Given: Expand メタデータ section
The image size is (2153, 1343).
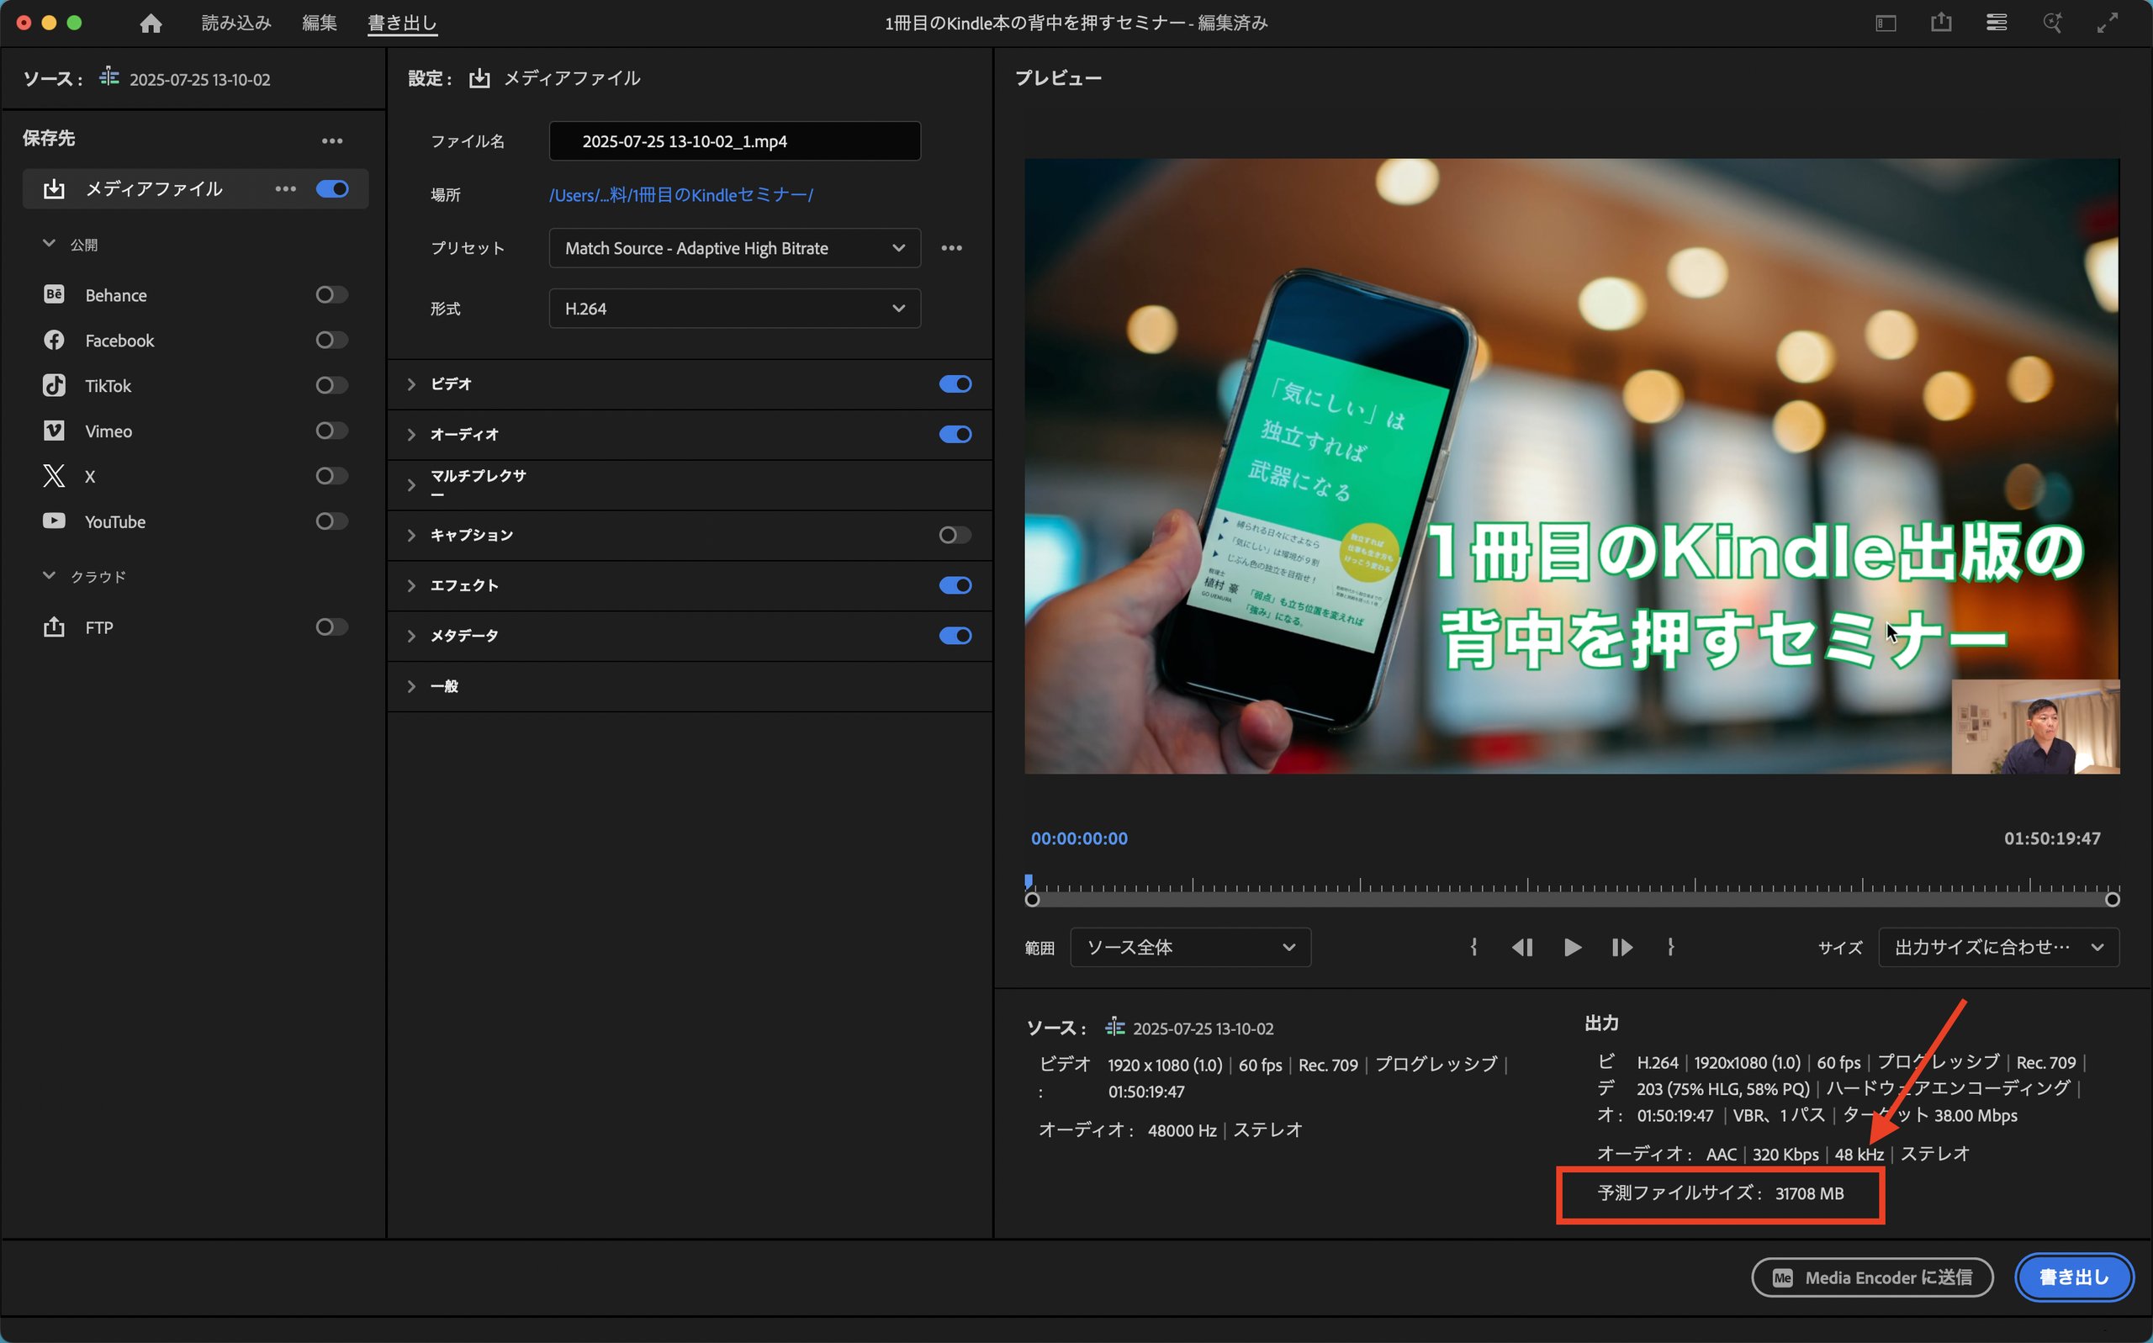Looking at the screenshot, I should point(411,635).
